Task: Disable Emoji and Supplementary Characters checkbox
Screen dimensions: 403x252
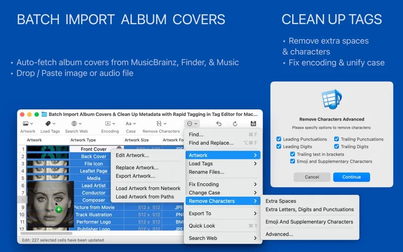Action: tap(292, 161)
